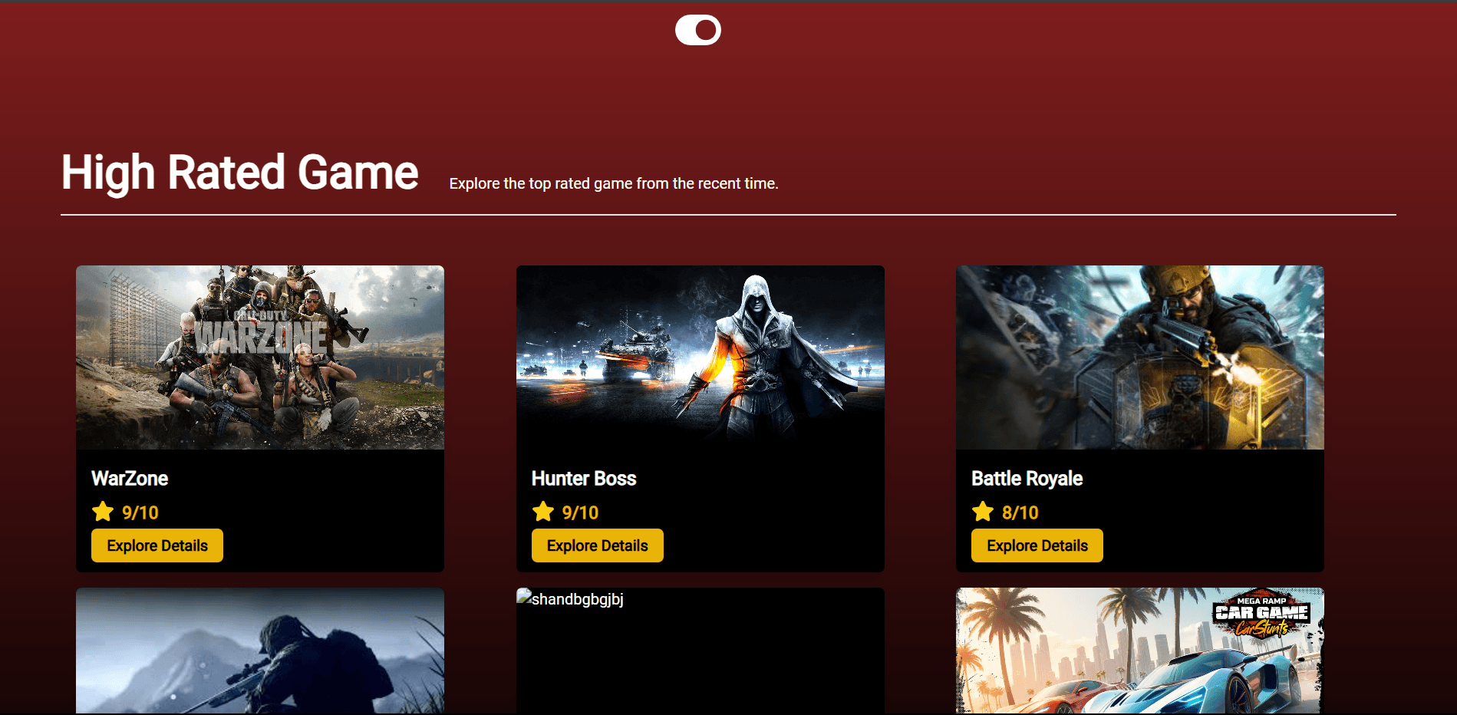Click the star icon on Battle Royale card
1457x715 pixels.
click(983, 512)
